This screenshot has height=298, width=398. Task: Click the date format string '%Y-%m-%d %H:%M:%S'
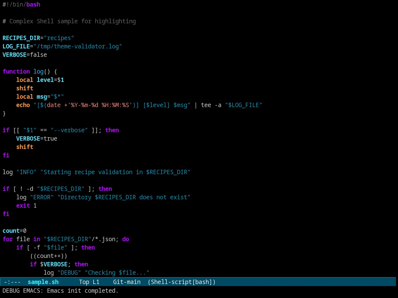coord(100,105)
